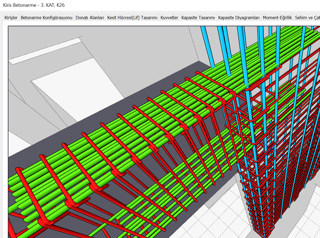Open the Kirişler tab
The image size is (320, 238).
click(11, 18)
